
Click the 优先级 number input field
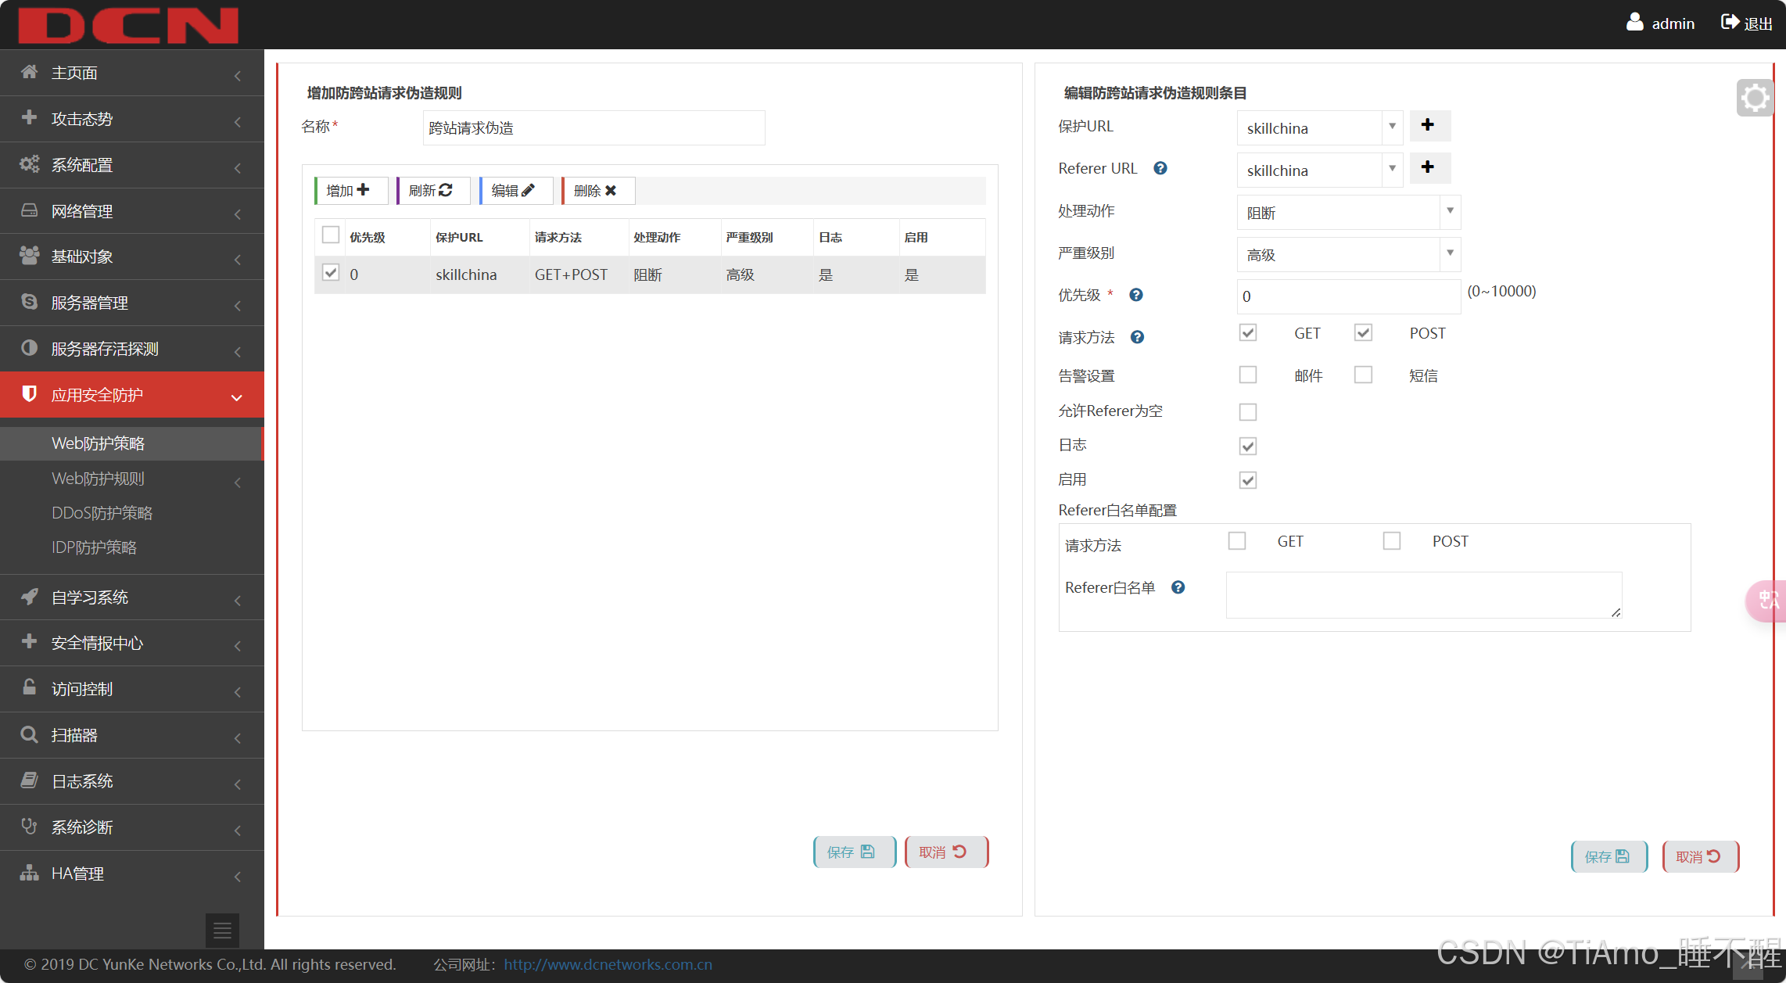click(x=1348, y=296)
